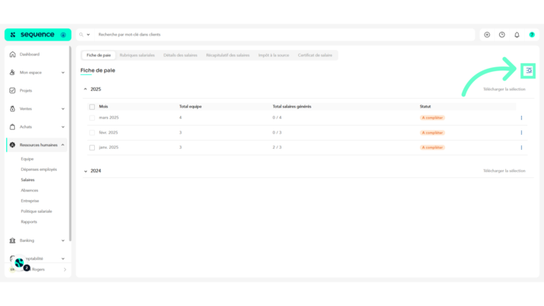Click the Ventes sidebar icon

click(13, 108)
